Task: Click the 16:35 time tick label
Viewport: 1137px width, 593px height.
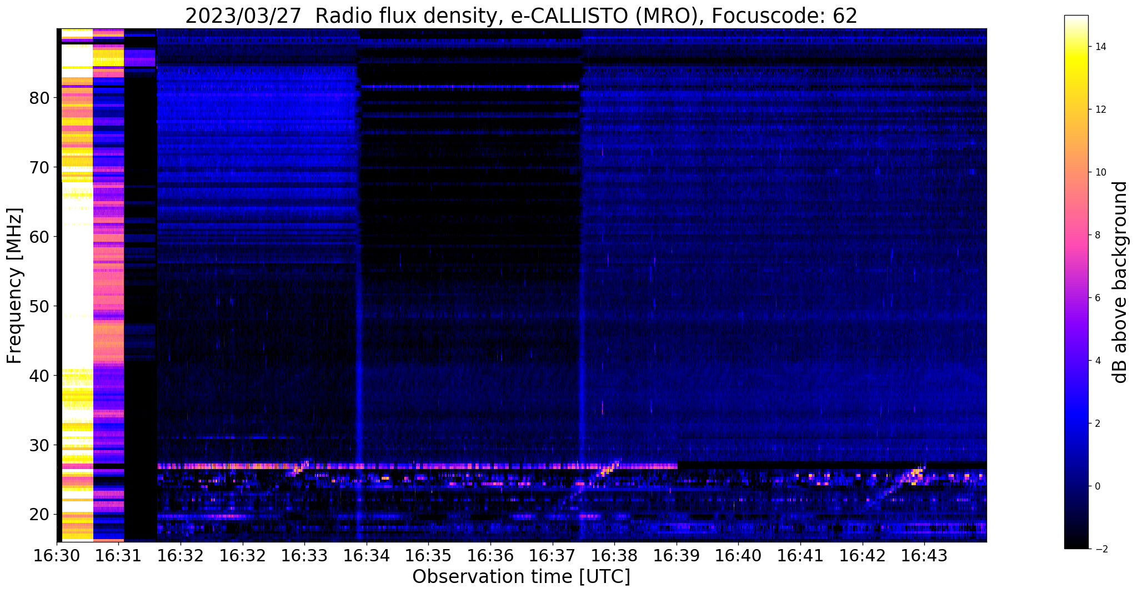Action: point(428,555)
